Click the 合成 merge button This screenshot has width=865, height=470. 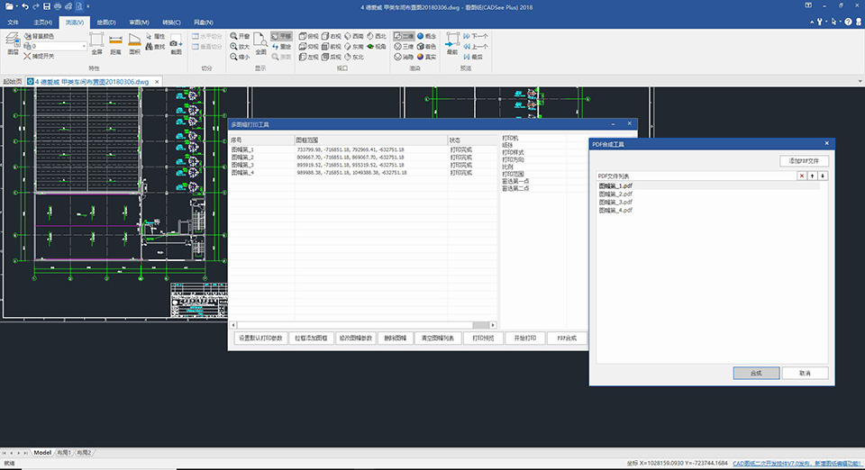pyautogui.click(x=755, y=373)
